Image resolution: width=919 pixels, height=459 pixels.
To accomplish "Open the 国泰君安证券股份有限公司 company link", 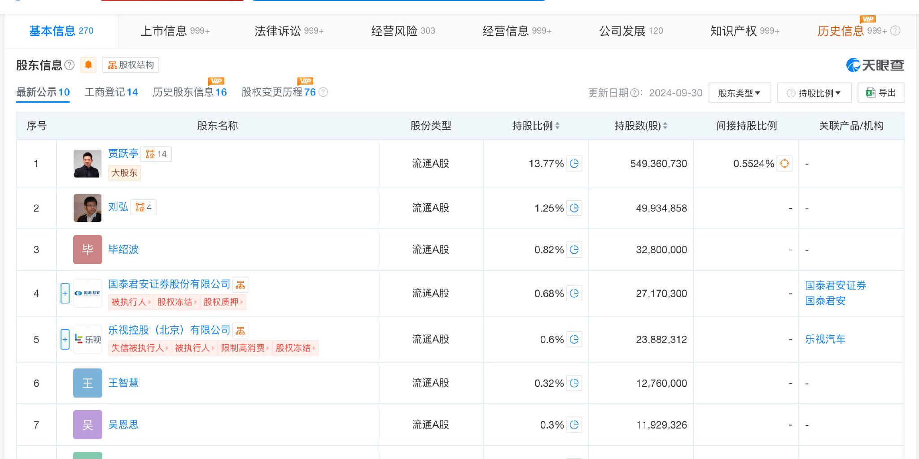I will 169,284.
